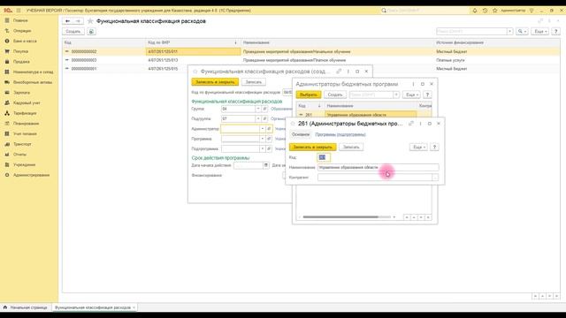The height and width of the screenshot is (318, 566).
Task: Open the Программа field's open-item icon
Action: pos(269,139)
